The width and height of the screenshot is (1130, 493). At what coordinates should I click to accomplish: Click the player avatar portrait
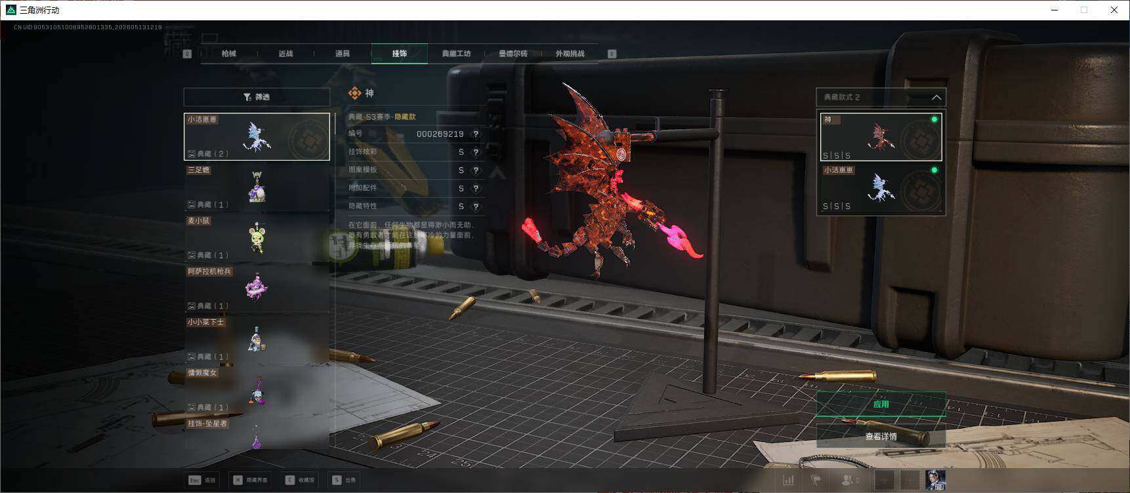click(x=935, y=481)
